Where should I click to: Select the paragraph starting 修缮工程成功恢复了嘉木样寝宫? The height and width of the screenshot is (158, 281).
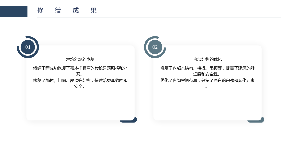point(80,71)
